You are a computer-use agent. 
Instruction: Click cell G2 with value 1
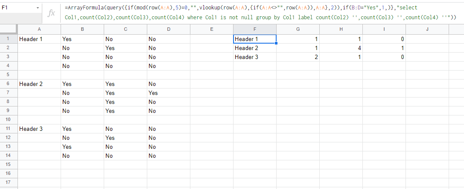click(x=298, y=48)
